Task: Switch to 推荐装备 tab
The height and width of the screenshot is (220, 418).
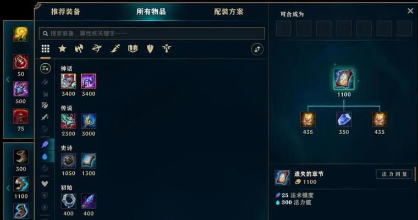Action: pyautogui.click(x=65, y=12)
